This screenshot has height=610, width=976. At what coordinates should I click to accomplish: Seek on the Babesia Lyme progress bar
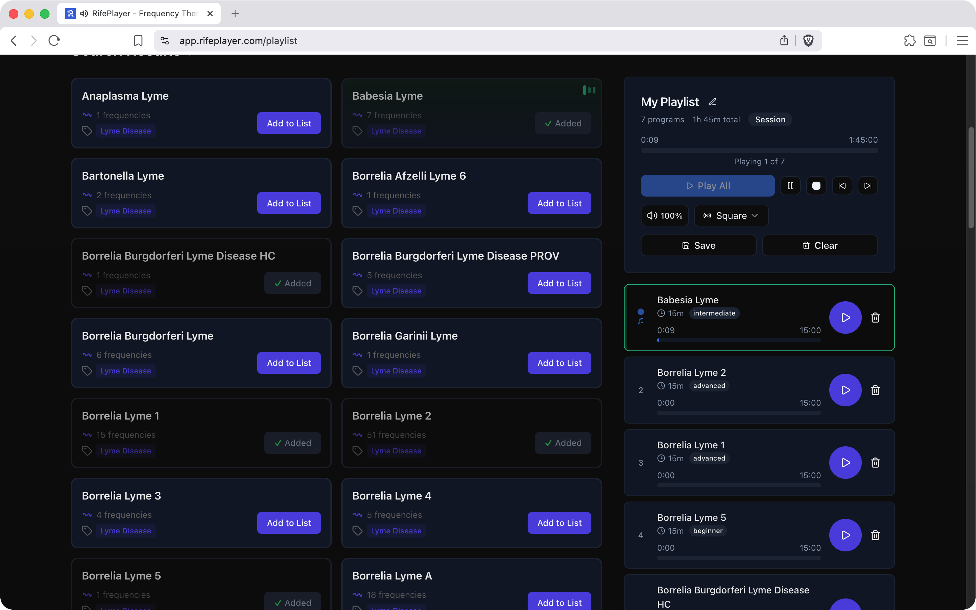[x=739, y=340]
